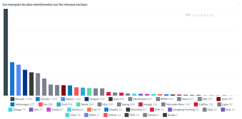Viewport: 242px width, 119px height.
Task: Click the THK 41 legend label
Action: 159,110
